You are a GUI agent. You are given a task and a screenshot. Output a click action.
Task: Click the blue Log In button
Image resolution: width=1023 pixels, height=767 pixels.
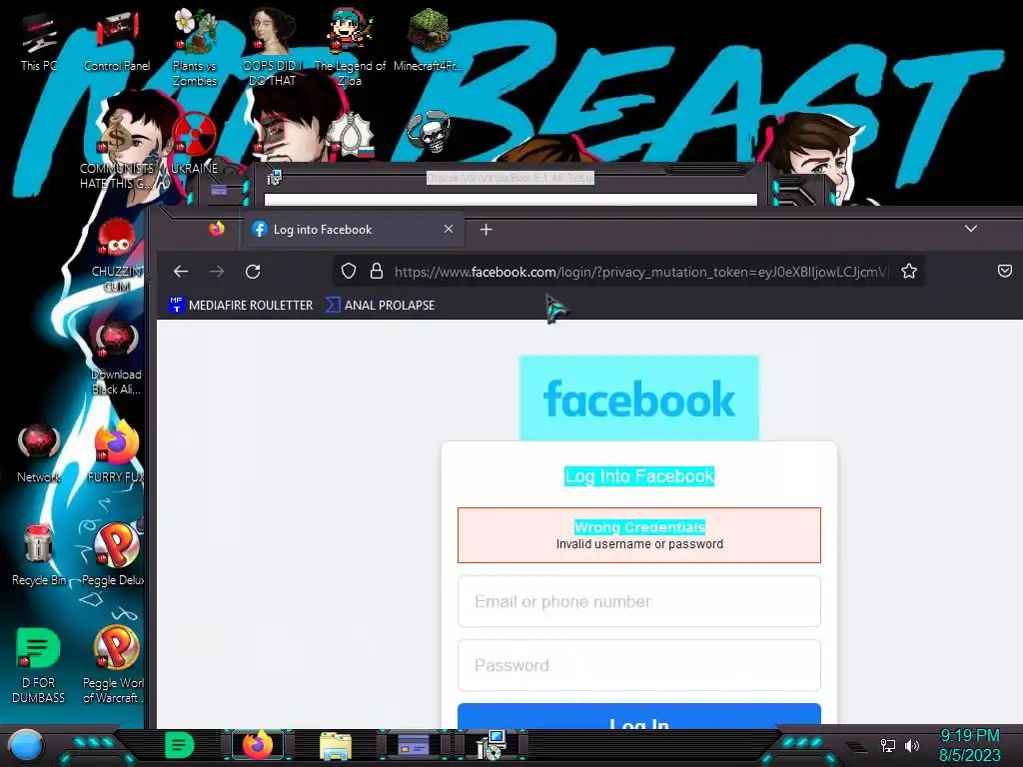tap(639, 716)
